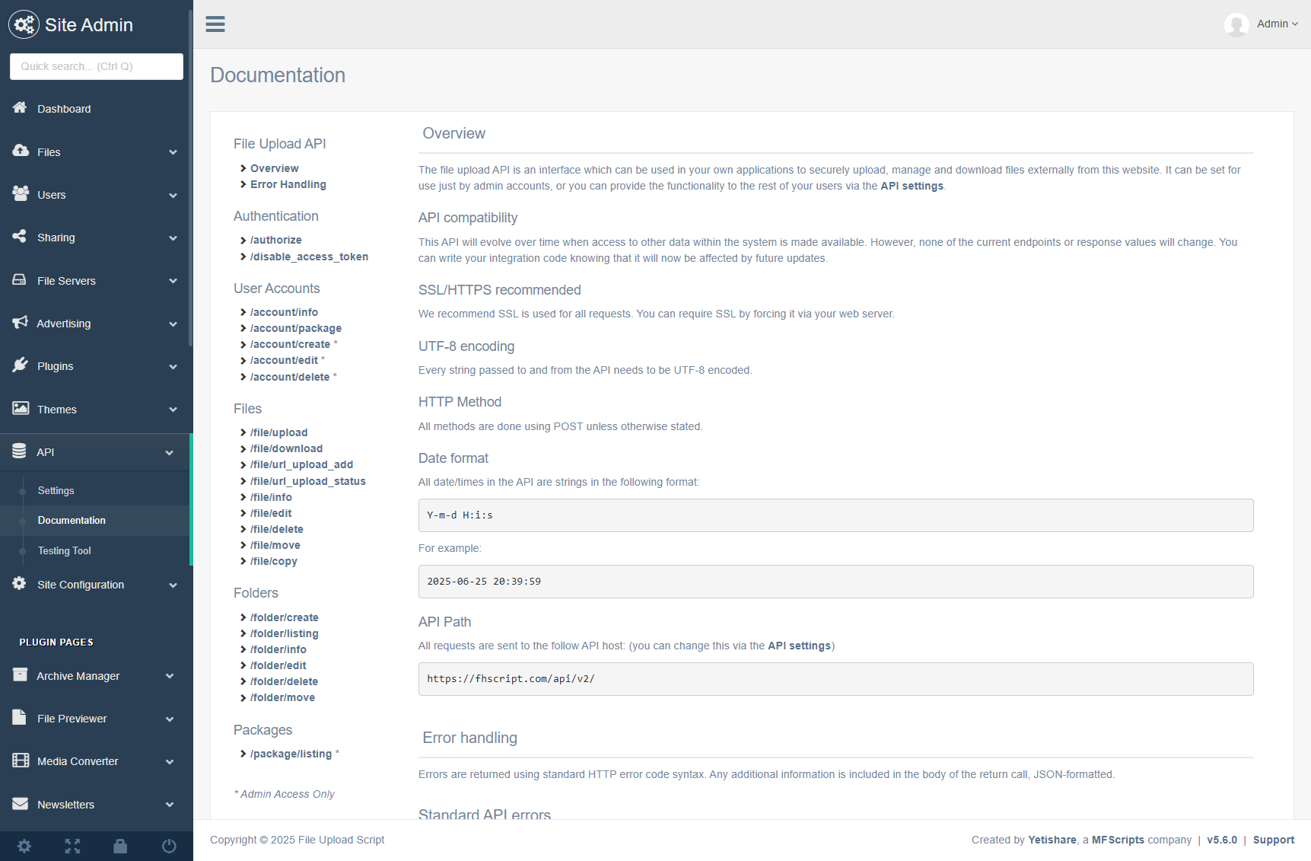Click the Admin avatar picture
This screenshot has width=1311, height=861.
pyautogui.click(x=1236, y=24)
